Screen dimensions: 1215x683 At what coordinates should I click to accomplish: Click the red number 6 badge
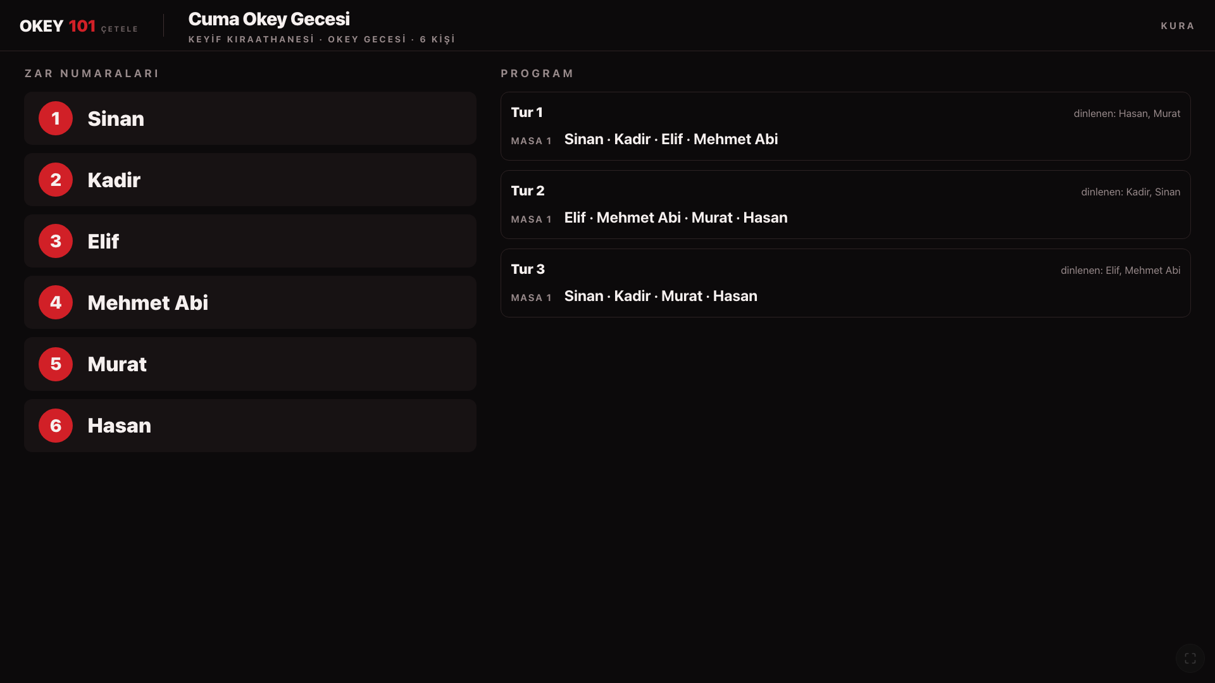[56, 426]
